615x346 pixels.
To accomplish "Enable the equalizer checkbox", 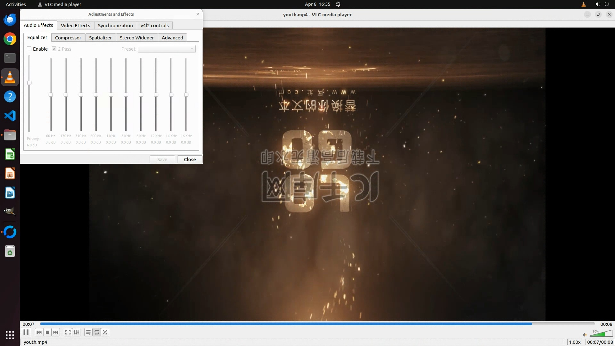I will pos(29,49).
